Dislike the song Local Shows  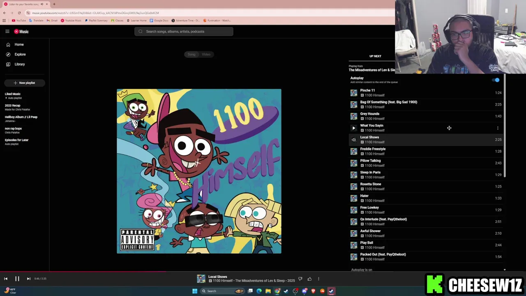(x=300, y=279)
